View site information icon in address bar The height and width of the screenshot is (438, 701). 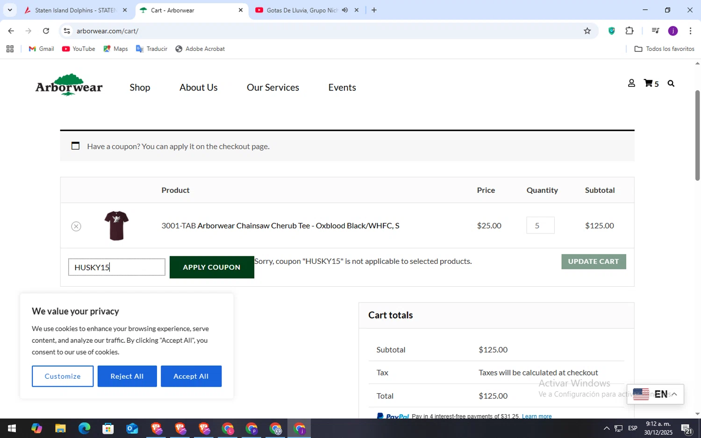pos(67,31)
